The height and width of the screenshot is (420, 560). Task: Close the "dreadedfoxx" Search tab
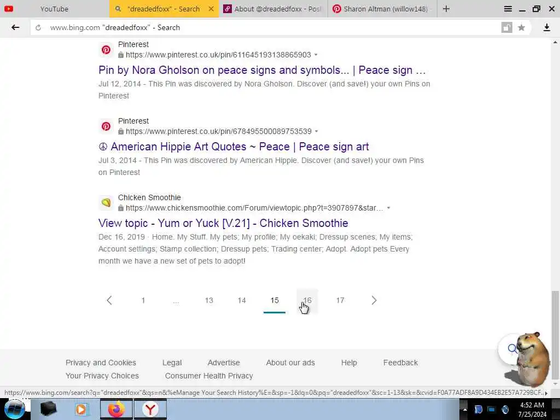(211, 9)
